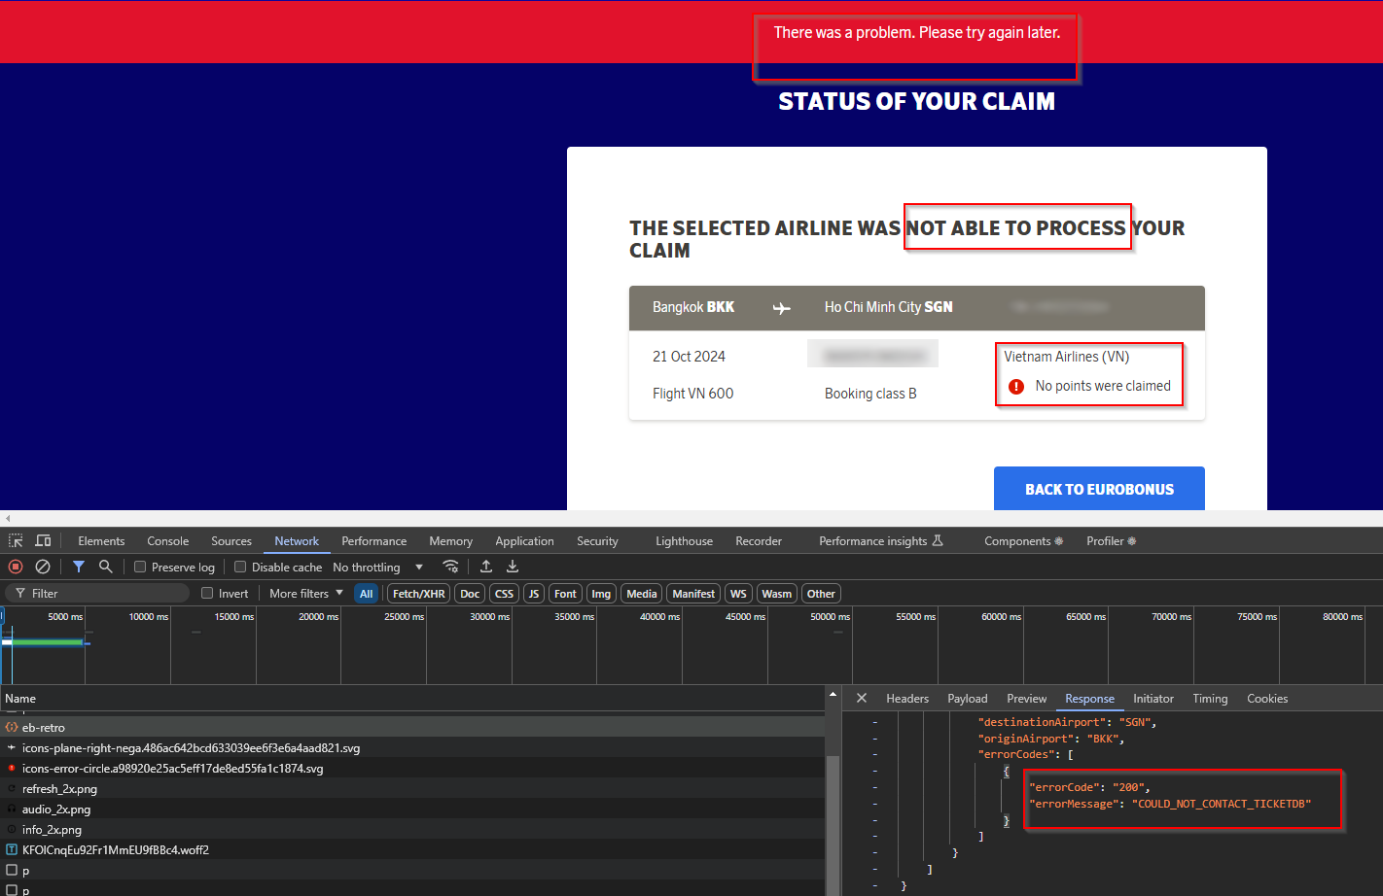1383x896 pixels.
Task: Collapse the errorCodes object brace in response
Action: pyautogui.click(x=1006, y=772)
